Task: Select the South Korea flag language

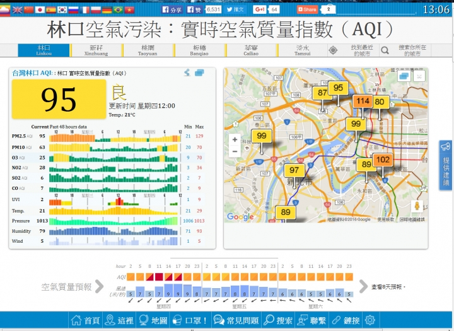Action: (62, 10)
